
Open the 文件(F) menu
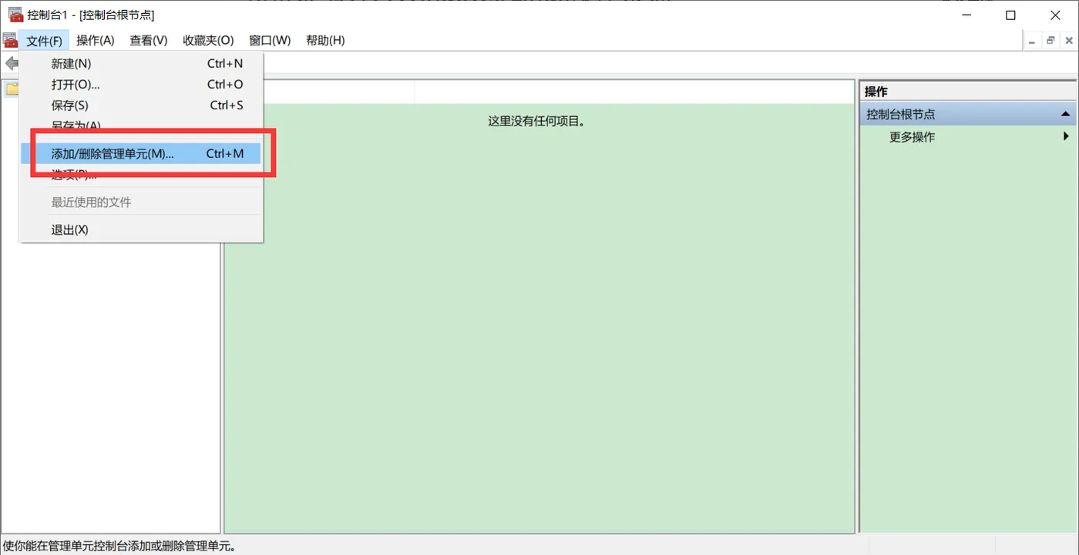pos(44,41)
